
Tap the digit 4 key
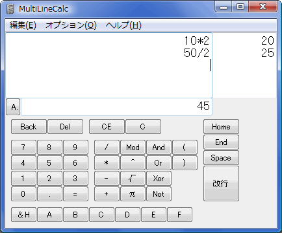coord(23,163)
